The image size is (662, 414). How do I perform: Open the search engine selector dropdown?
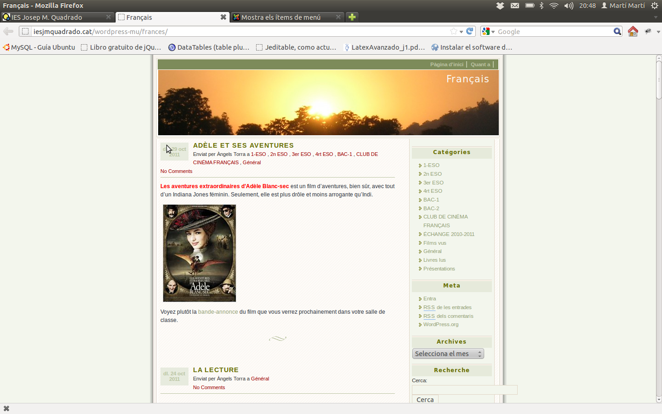click(x=488, y=31)
